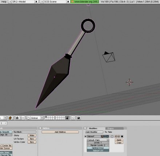Click the Copy modifier button
The width and height of the screenshot is (160, 156).
[x=119, y=143]
